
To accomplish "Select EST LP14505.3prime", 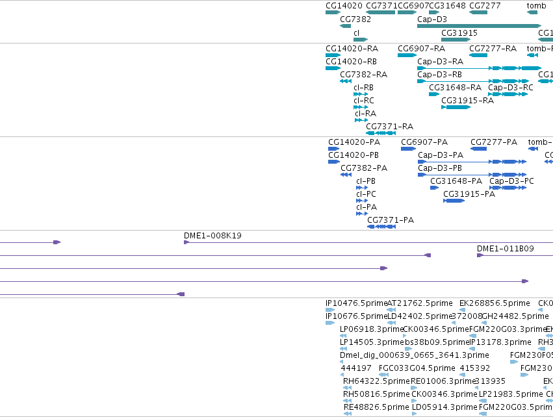I will (343, 349).
